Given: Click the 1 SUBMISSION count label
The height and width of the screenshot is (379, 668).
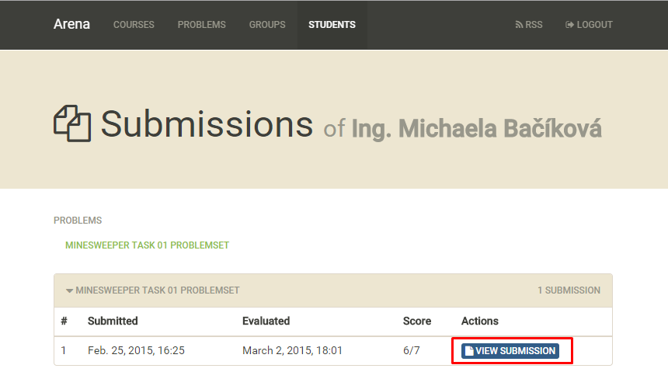Looking at the screenshot, I should coord(569,290).
